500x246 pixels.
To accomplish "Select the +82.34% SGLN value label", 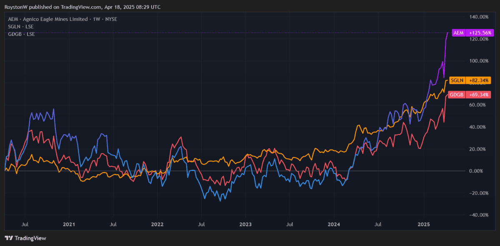I will click(479, 80).
